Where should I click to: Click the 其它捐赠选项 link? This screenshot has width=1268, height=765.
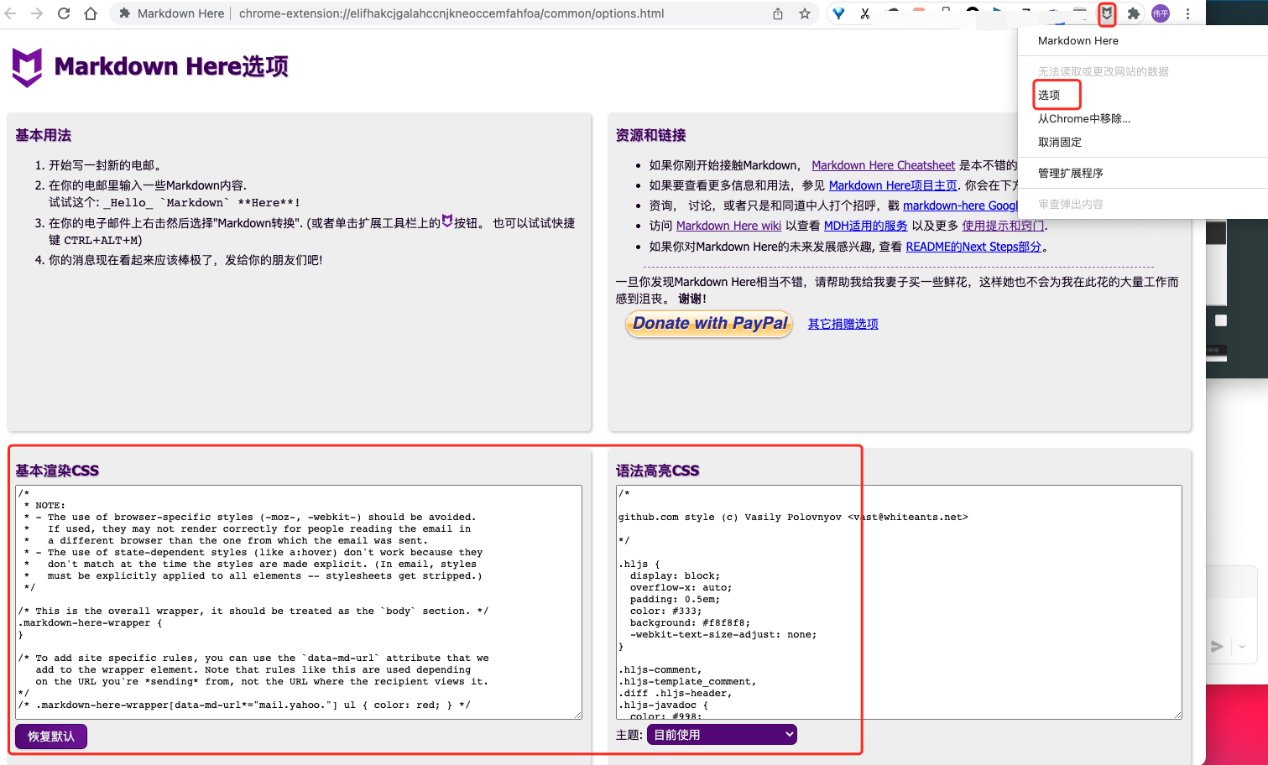point(843,323)
